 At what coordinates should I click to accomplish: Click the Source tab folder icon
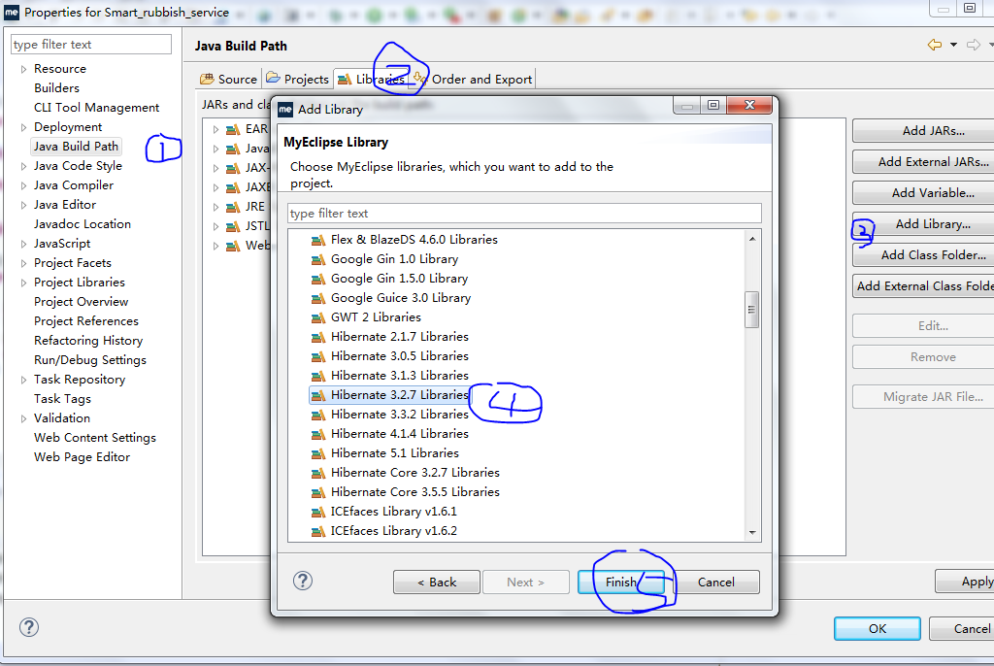pos(207,80)
